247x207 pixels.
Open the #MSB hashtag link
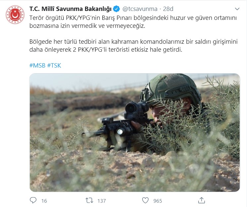37,65
